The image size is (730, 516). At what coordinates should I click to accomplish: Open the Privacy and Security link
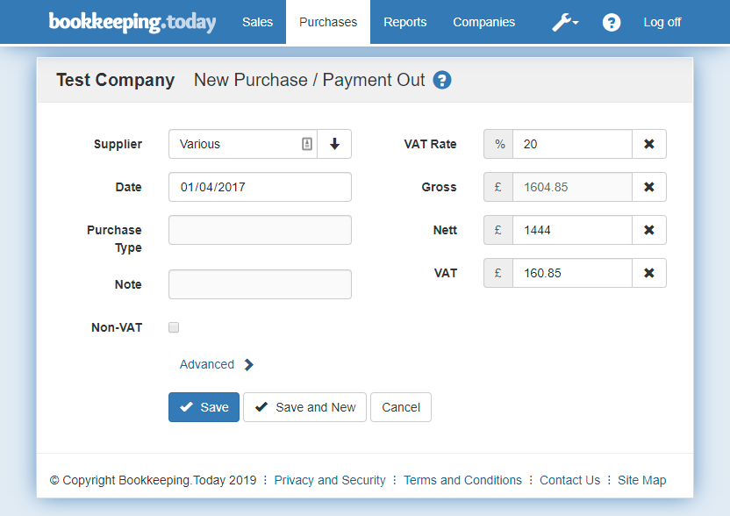pos(330,480)
